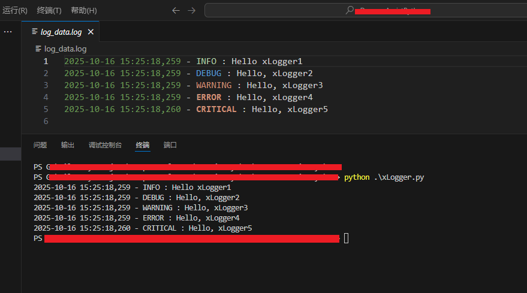Image resolution: width=527 pixels, height=293 pixels.
Task: Click the WARNING word in editor
Action: (214, 85)
